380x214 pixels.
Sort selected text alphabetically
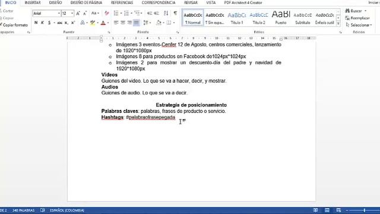166,13
